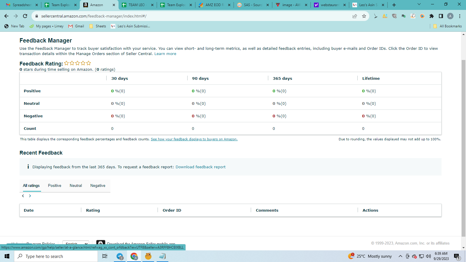Show hidden system tray icons
466x262 pixels.
[400, 256]
